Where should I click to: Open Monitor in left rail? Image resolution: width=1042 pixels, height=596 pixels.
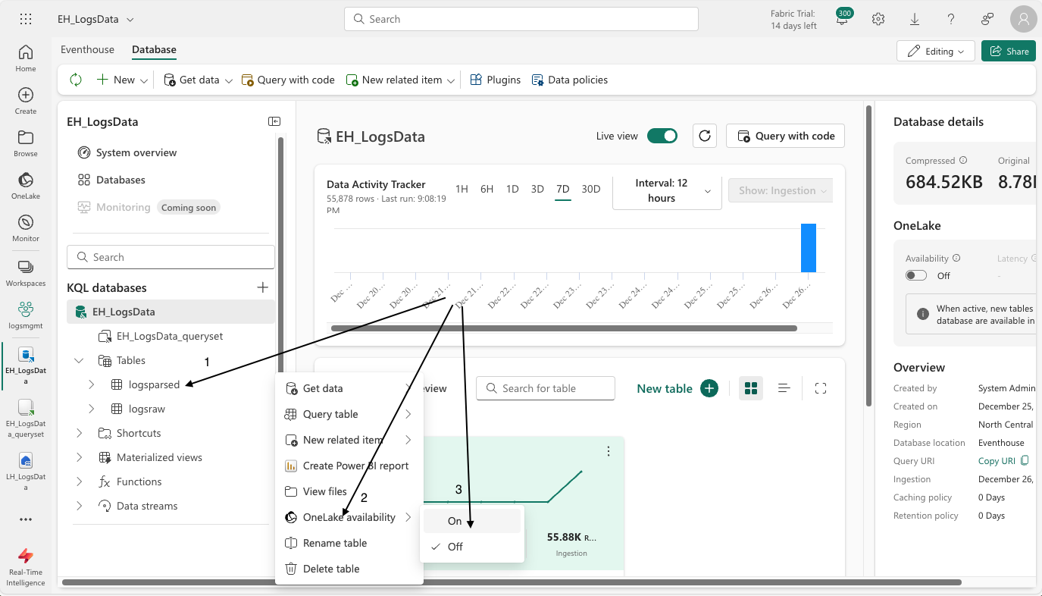pyautogui.click(x=26, y=228)
